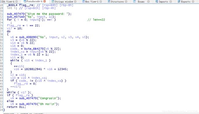The image size is (199, 114).
Task: Click flag__re in flag__re = 0 line
Action: [x=21, y=84]
